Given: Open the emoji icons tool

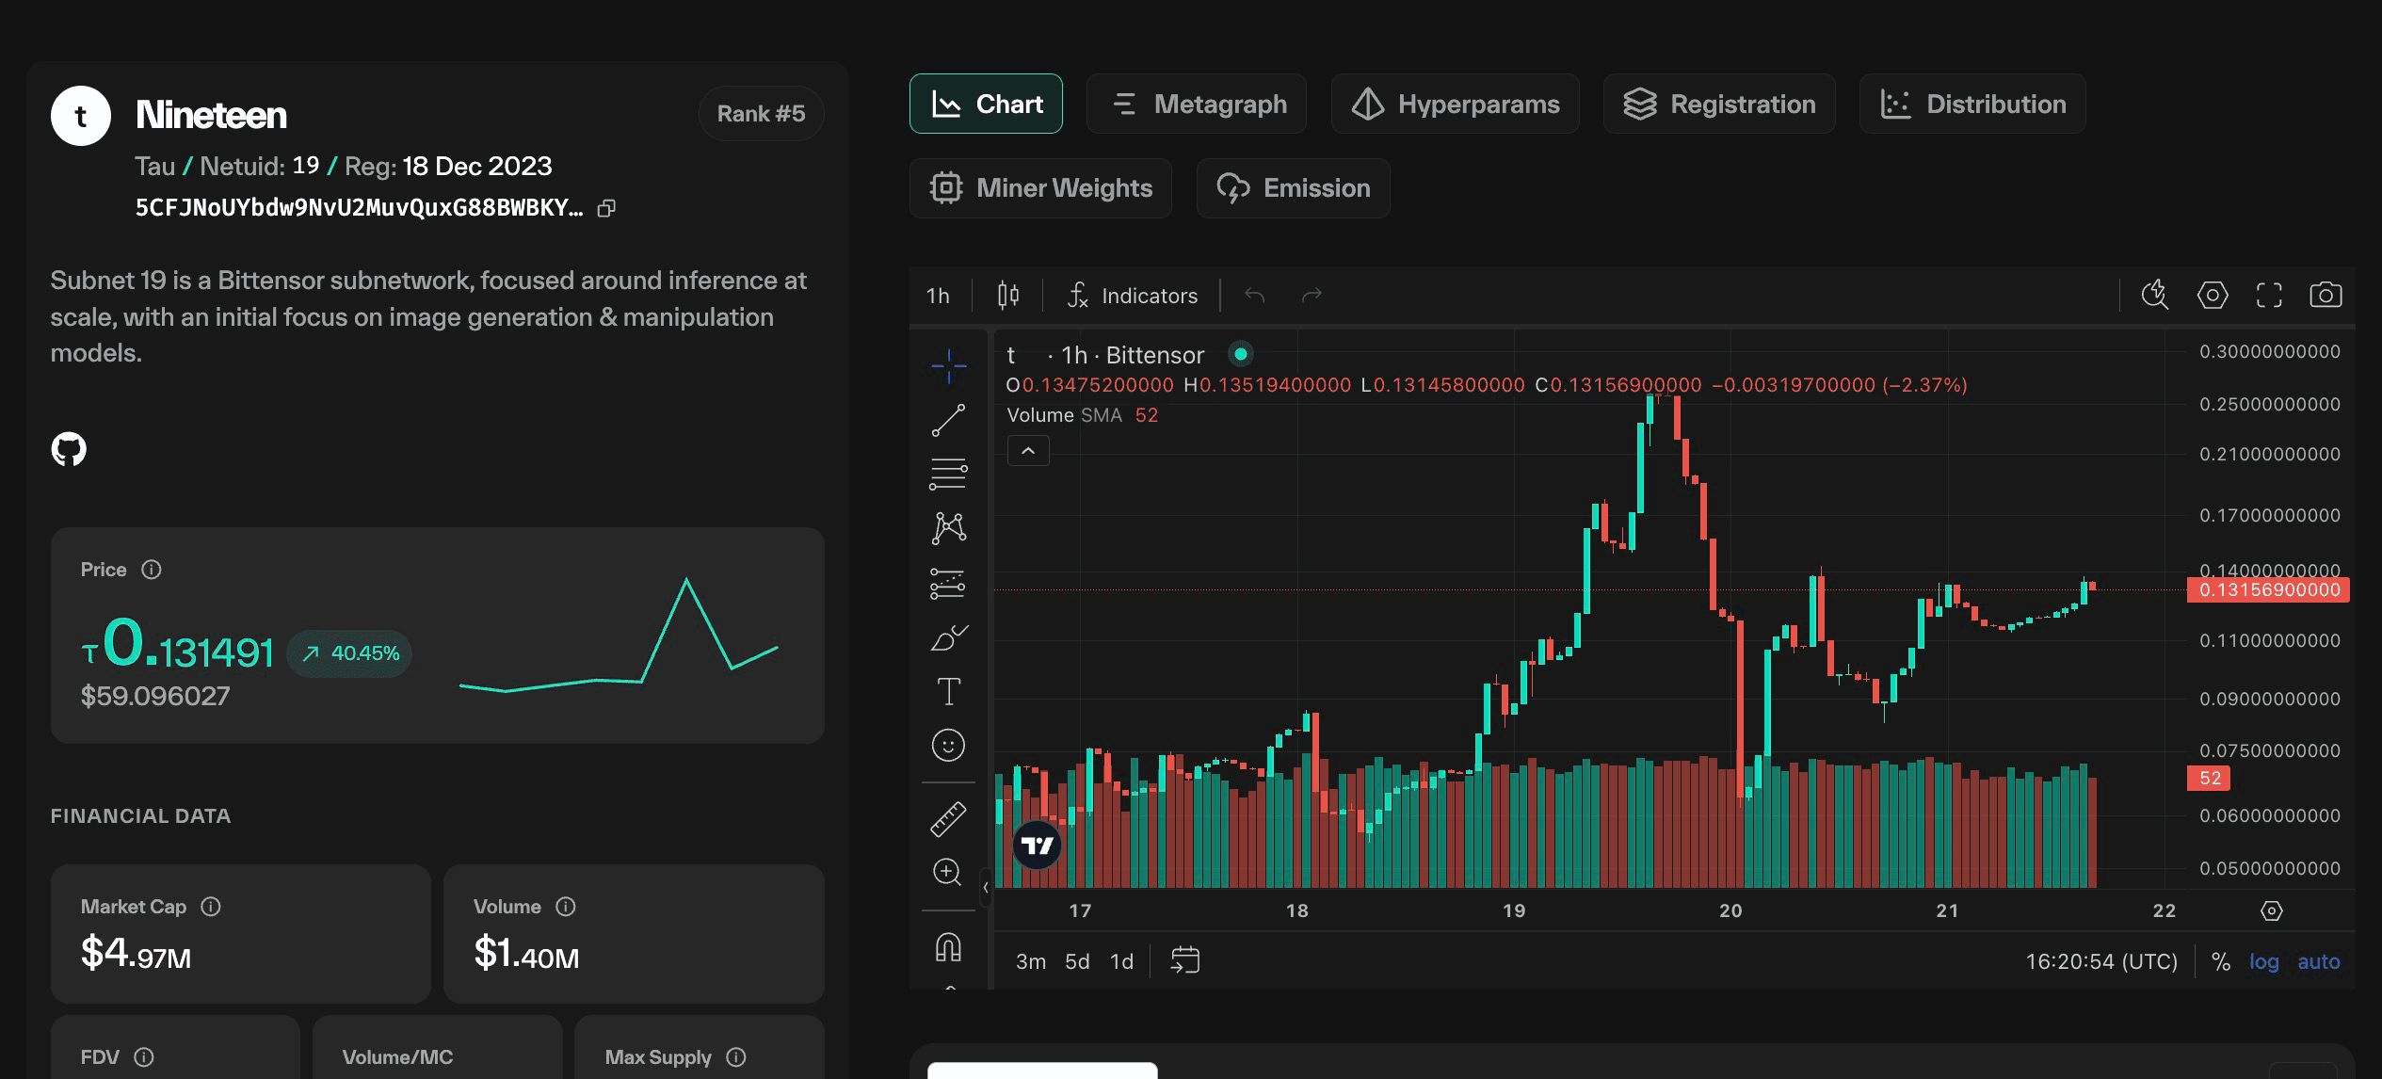Looking at the screenshot, I should coord(948,746).
